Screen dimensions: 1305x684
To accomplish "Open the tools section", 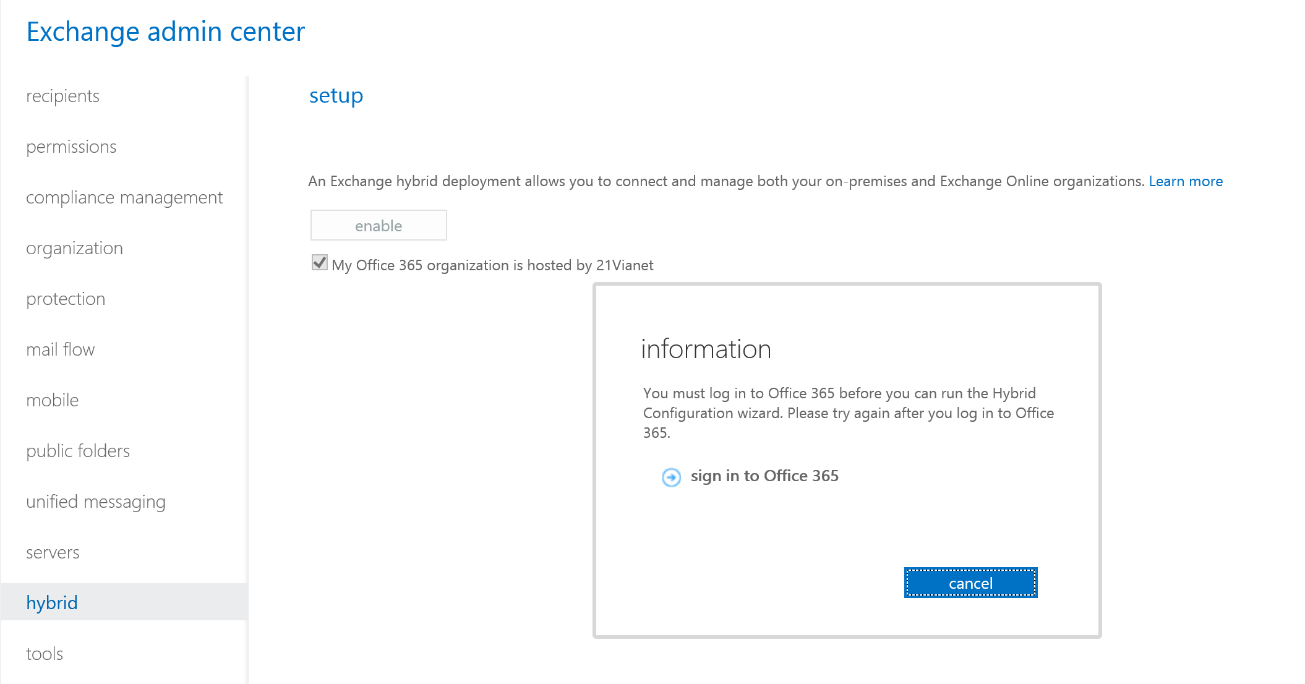I will [x=45, y=654].
